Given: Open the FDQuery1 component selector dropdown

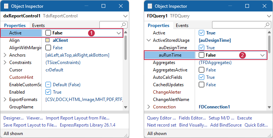Looking at the screenshot, I should pyautogui.click(x=269, y=16).
